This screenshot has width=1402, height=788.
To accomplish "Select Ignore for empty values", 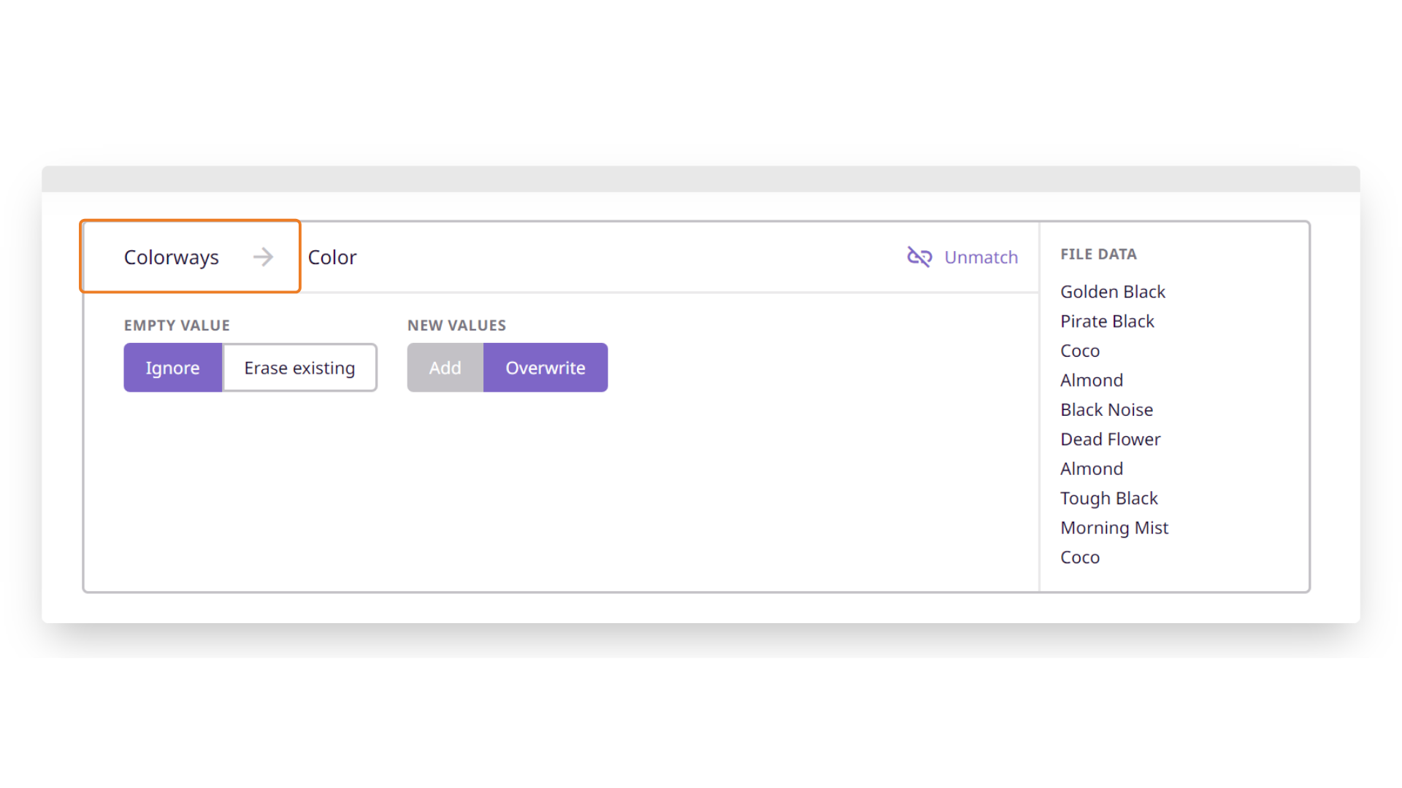I will click(172, 368).
